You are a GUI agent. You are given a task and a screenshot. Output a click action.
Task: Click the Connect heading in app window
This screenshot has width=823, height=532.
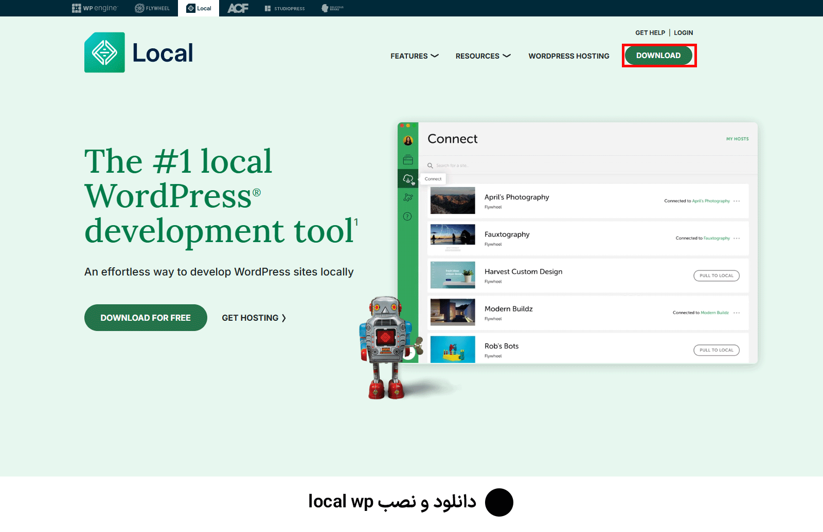point(453,139)
